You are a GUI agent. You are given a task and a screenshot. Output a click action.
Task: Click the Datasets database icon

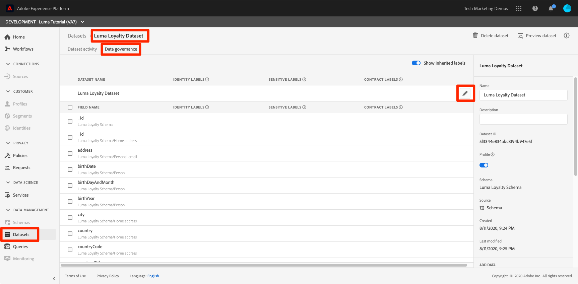point(7,234)
